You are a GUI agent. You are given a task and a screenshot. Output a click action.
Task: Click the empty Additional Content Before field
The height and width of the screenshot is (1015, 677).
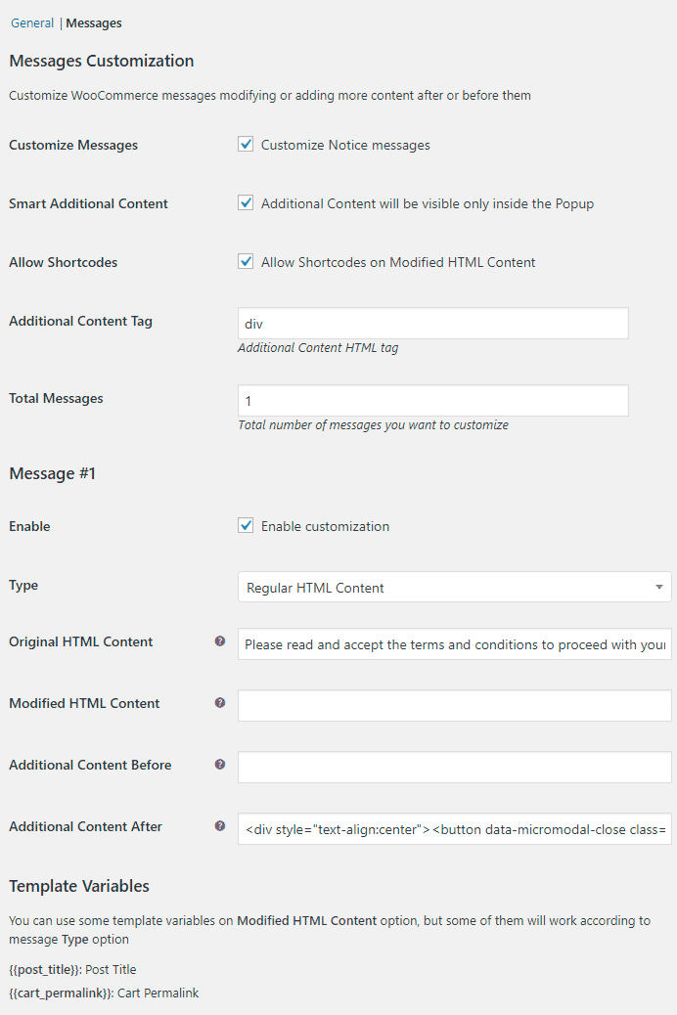[454, 767]
